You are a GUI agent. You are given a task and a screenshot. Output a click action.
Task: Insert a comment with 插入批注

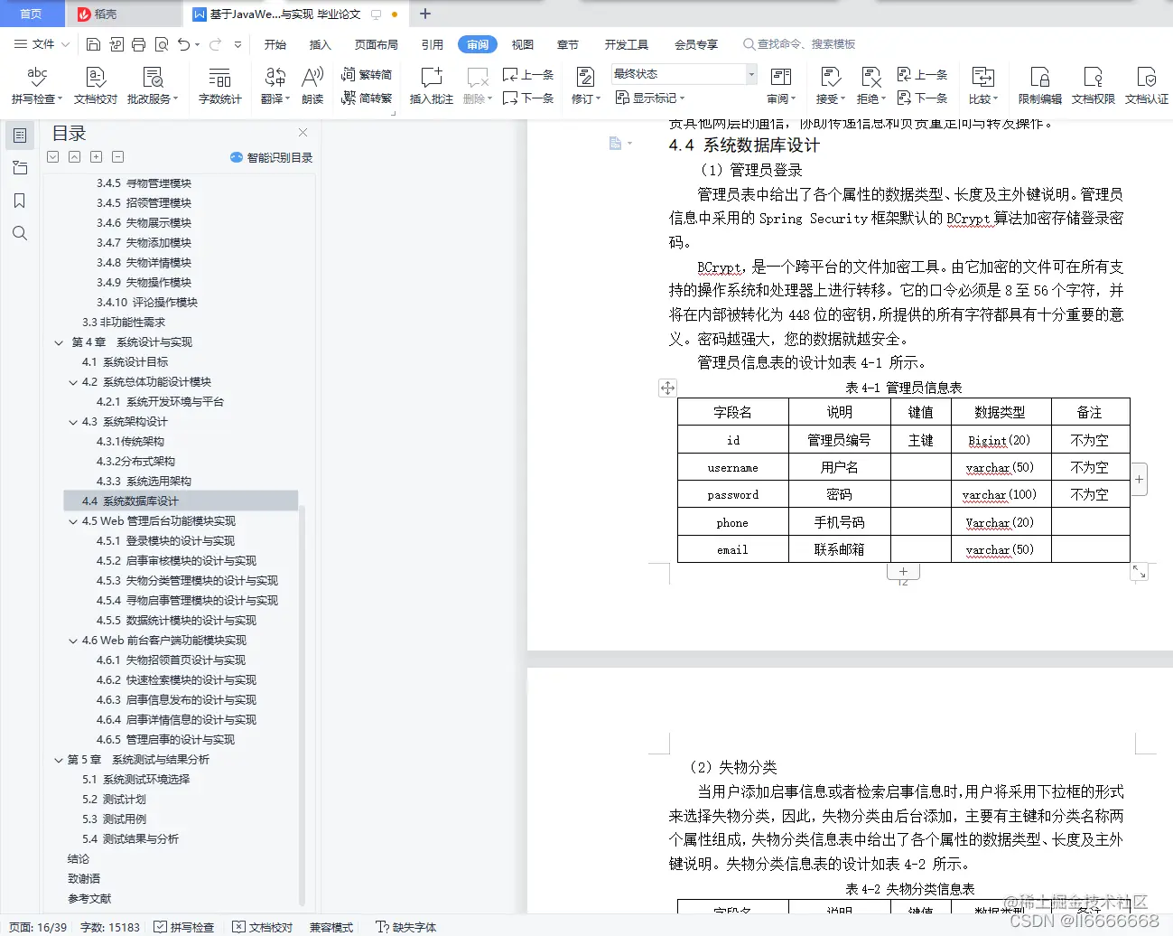coord(431,86)
